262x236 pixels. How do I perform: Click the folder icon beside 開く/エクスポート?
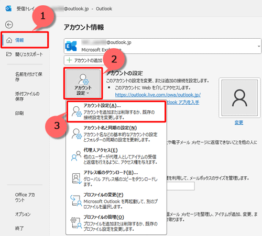click(x=9, y=54)
